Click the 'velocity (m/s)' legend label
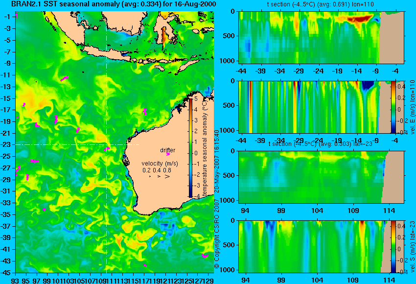This screenshot has width=416, height=284. tap(160, 164)
